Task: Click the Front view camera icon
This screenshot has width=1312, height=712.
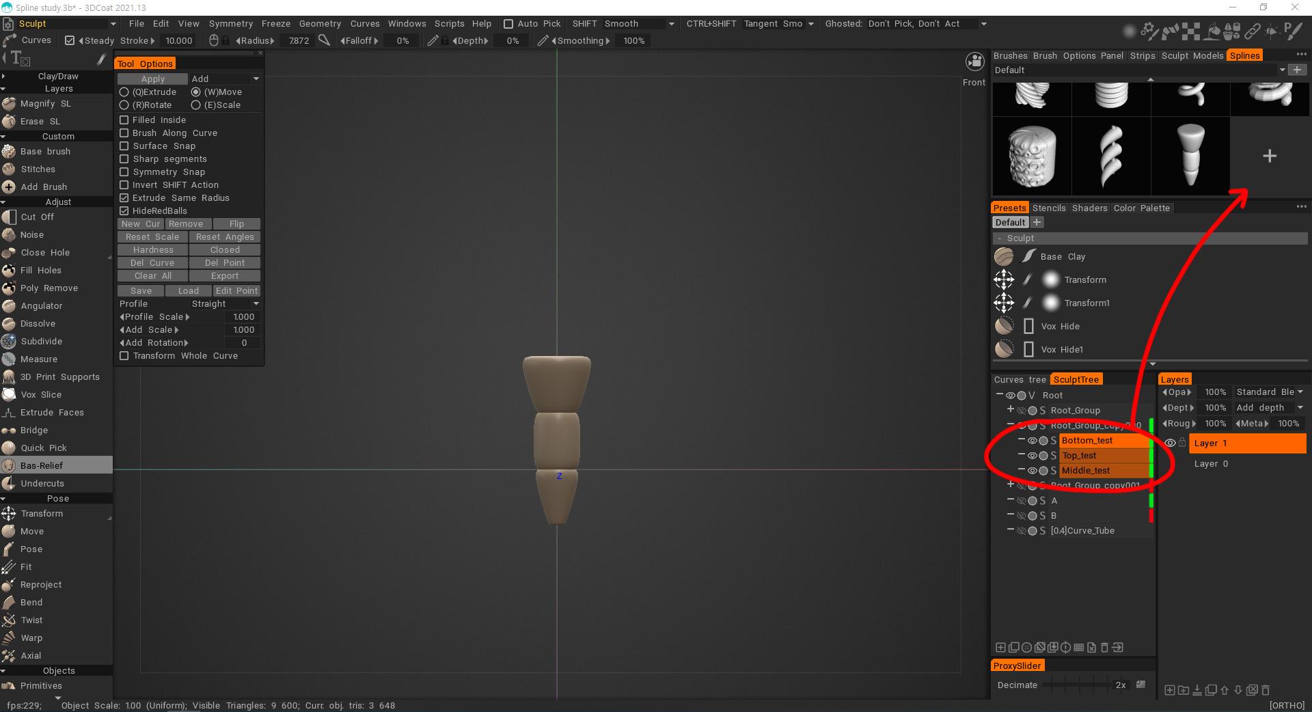Action: click(974, 61)
